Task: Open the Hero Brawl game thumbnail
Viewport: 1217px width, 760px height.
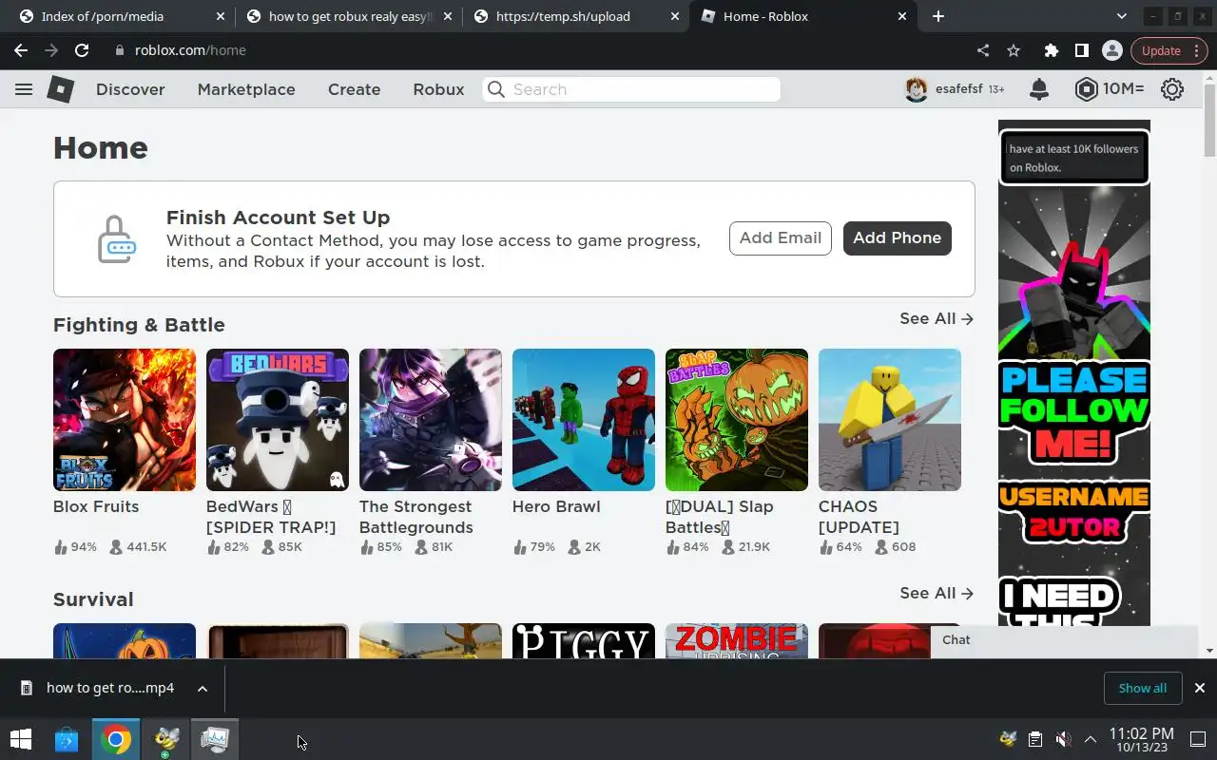Action: (584, 420)
